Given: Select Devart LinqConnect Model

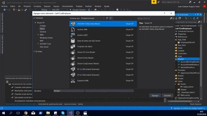Looking at the screenshot, I should coord(103,63).
